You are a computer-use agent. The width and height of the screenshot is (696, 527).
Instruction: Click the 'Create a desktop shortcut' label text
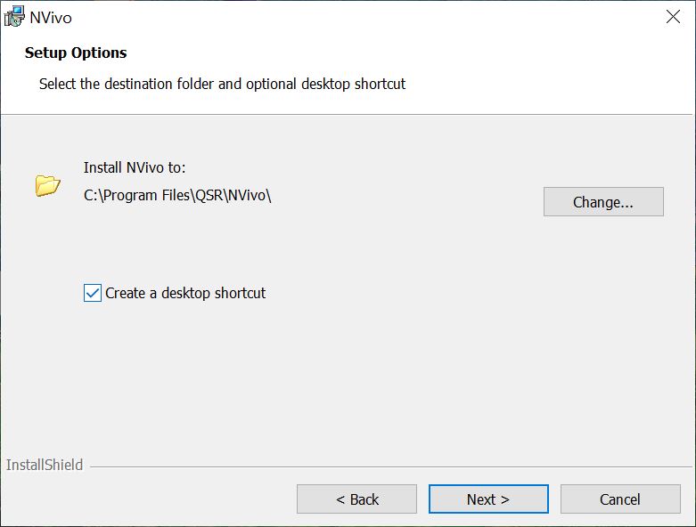click(185, 293)
